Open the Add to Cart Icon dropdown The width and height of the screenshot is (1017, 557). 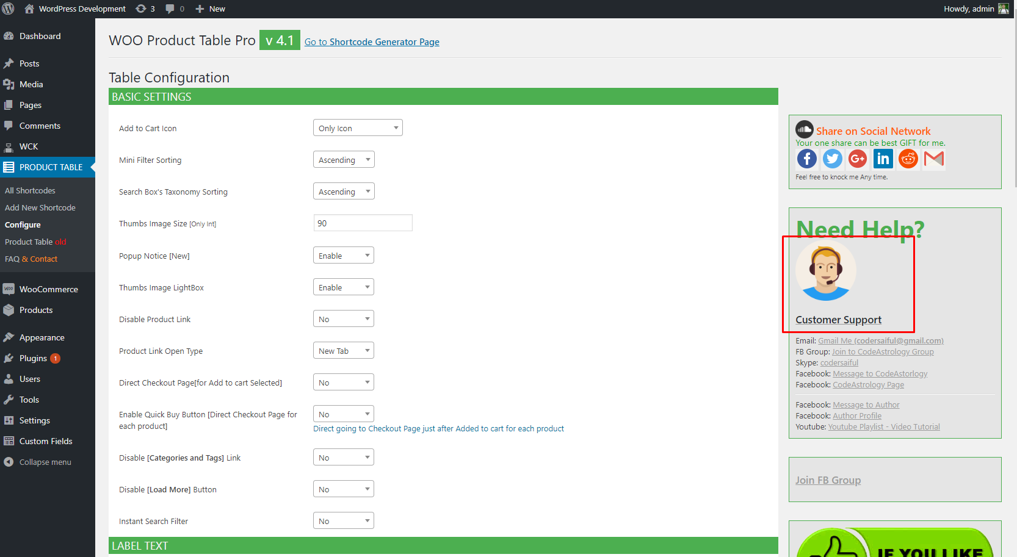358,128
